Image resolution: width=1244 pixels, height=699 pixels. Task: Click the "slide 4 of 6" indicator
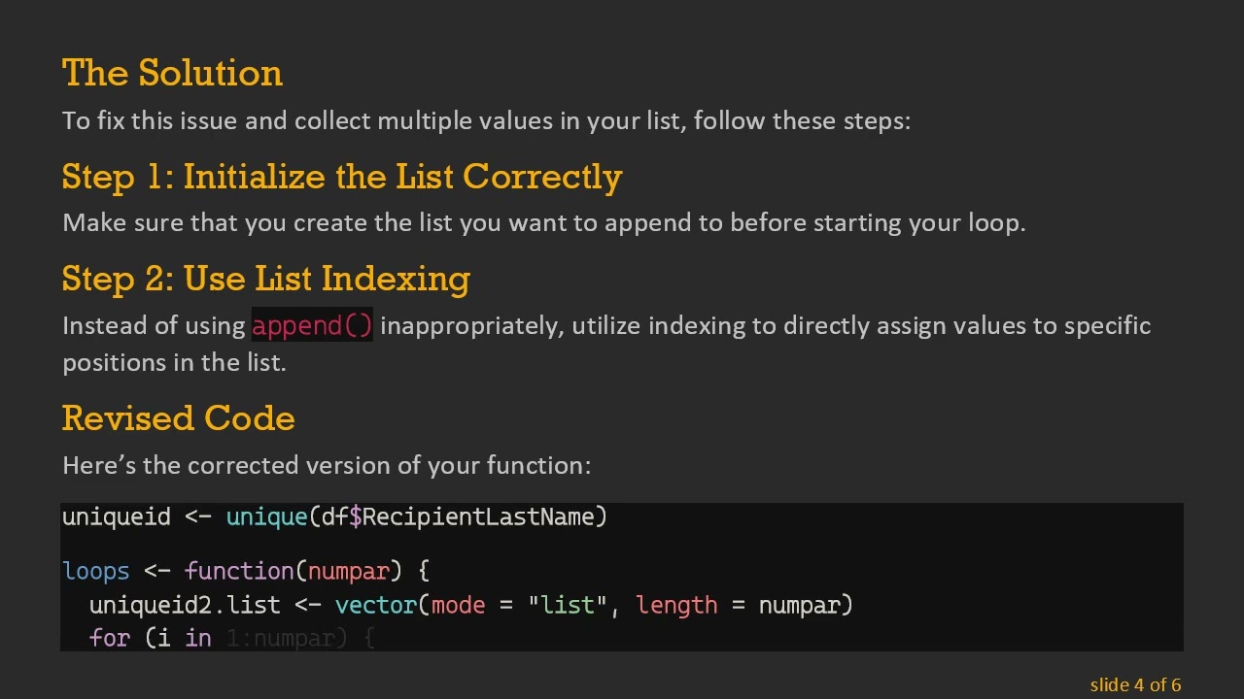pyautogui.click(x=1134, y=685)
